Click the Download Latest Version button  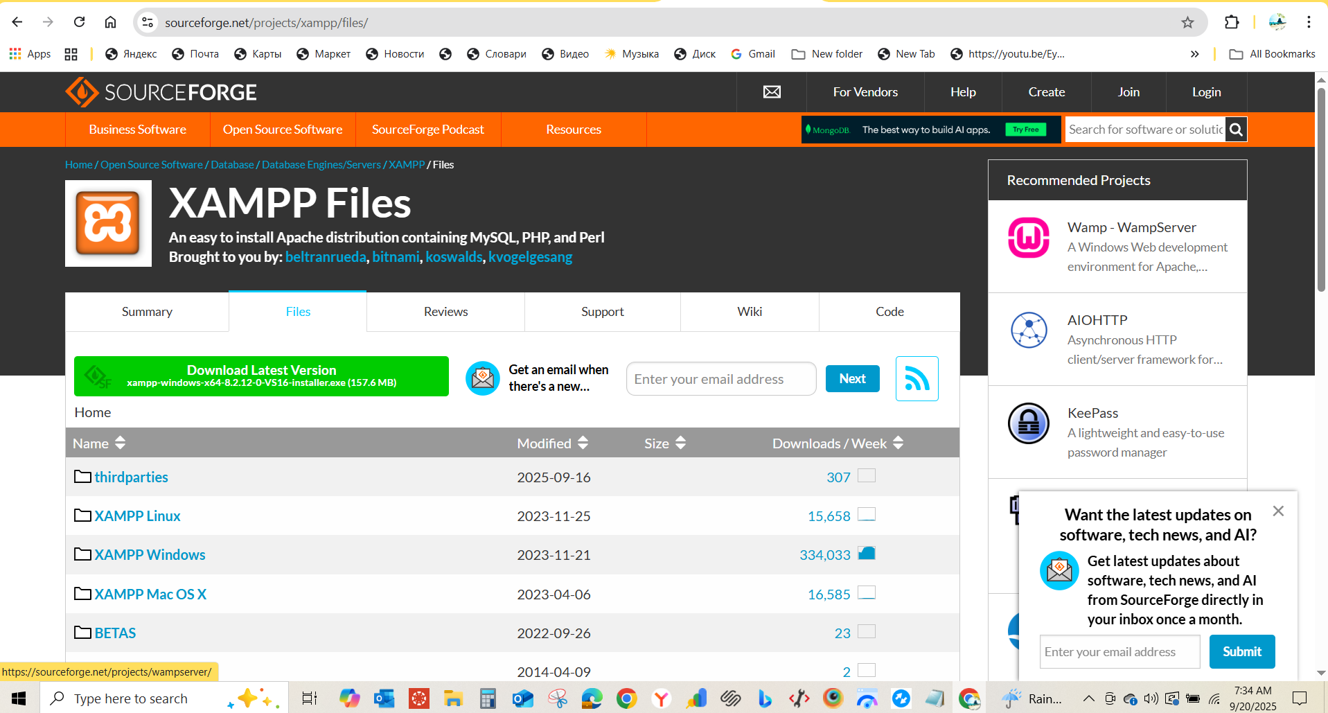click(261, 376)
